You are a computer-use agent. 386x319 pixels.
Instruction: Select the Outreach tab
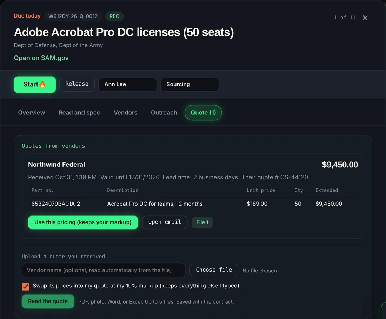pyautogui.click(x=164, y=113)
